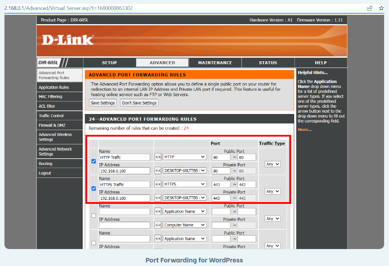Open ACL filter in sidebar
Viewport: 389px width, 266px height.
point(59,106)
